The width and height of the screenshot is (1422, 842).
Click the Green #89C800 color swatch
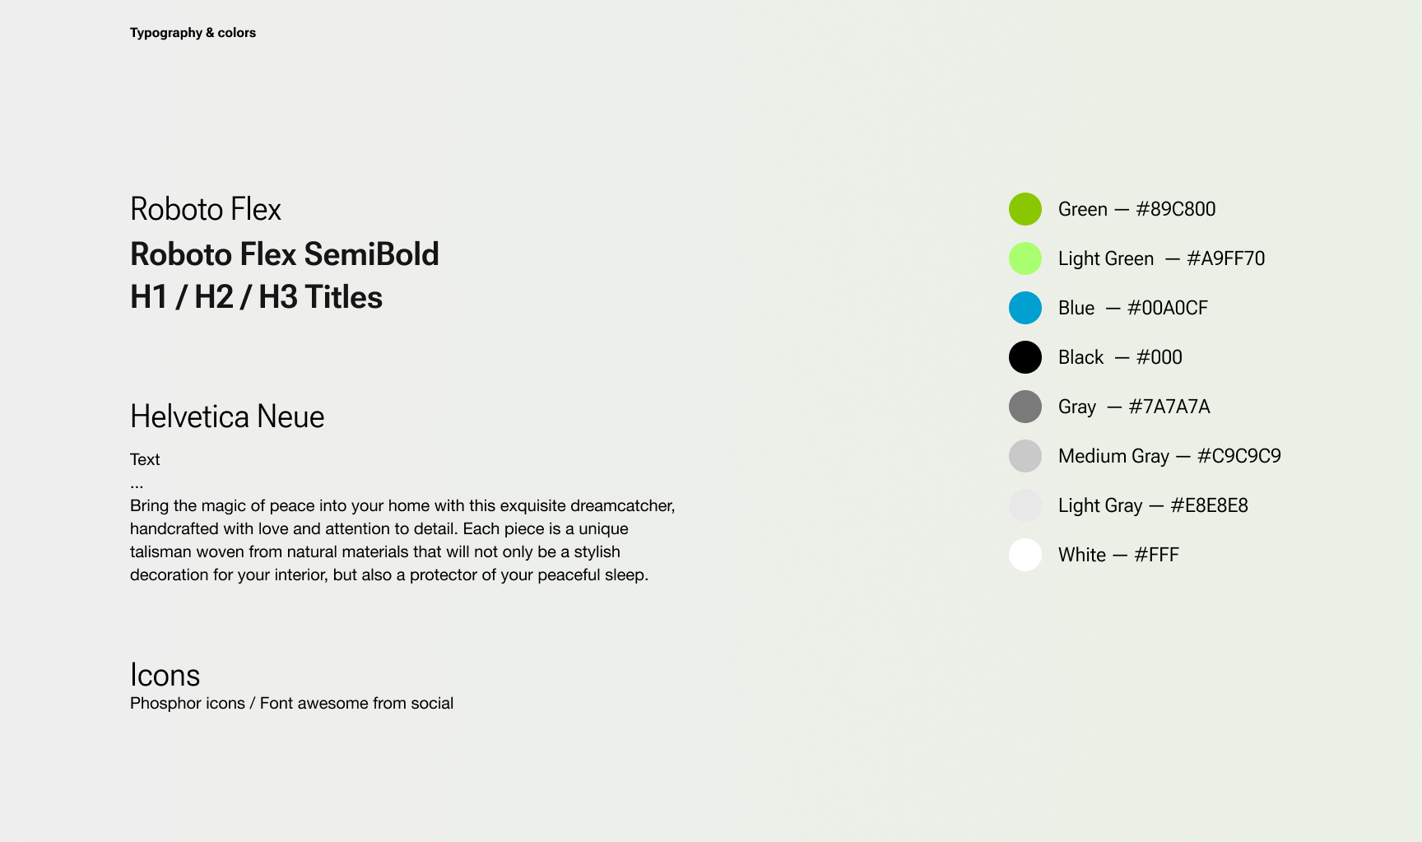coord(1025,209)
